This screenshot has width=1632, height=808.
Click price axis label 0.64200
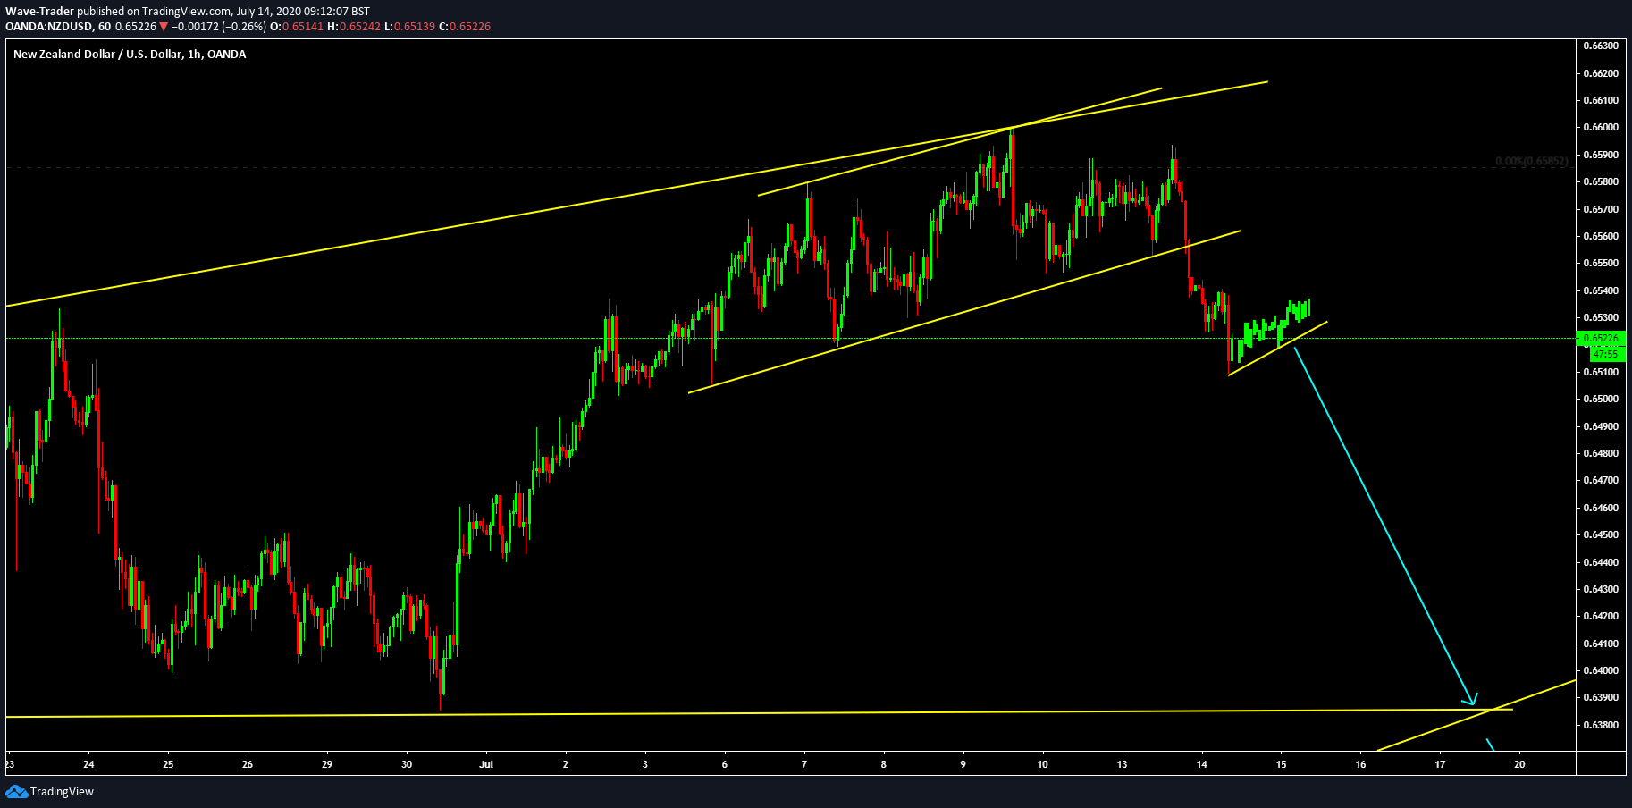pyautogui.click(x=1600, y=616)
